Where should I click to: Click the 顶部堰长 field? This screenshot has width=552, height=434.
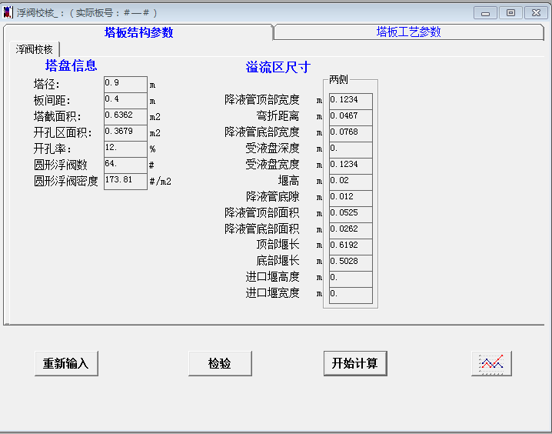coord(351,247)
